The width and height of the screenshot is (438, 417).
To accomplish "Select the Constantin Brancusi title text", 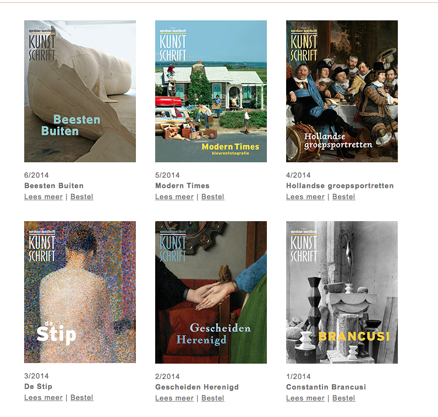I will coord(326,387).
